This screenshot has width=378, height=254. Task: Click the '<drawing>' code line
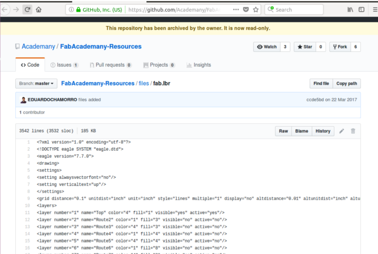[48, 163]
